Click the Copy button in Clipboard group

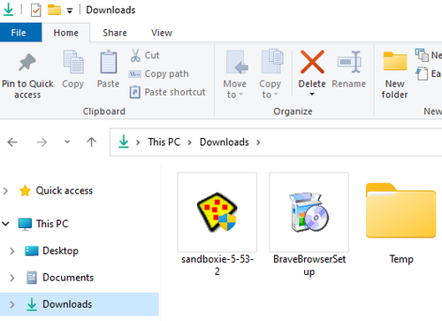73,70
